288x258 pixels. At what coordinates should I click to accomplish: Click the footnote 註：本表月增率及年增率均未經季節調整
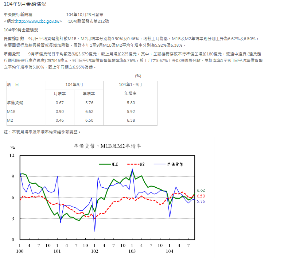[x=42, y=132]
